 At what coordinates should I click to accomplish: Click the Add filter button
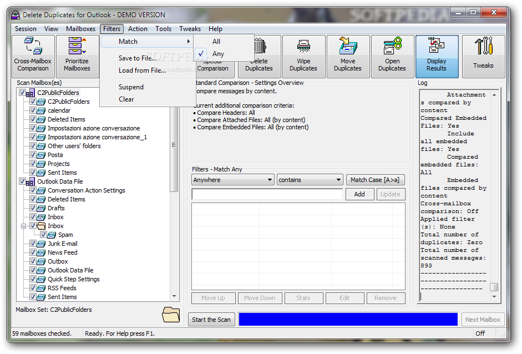click(x=359, y=194)
